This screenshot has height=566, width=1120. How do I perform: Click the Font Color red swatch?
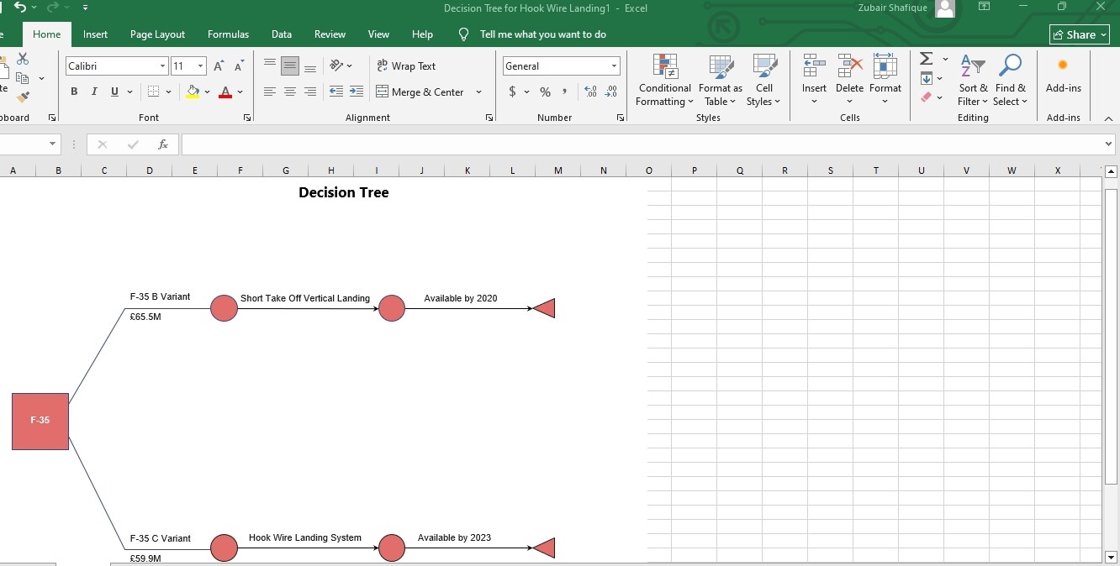pyautogui.click(x=225, y=92)
